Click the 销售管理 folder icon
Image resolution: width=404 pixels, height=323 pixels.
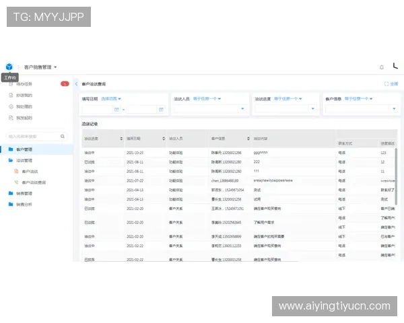pos(11,193)
